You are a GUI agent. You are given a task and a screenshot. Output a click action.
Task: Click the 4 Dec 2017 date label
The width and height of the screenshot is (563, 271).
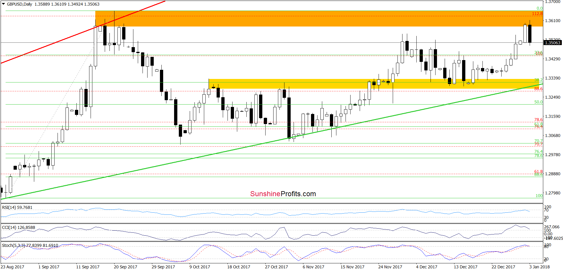(x=427, y=267)
